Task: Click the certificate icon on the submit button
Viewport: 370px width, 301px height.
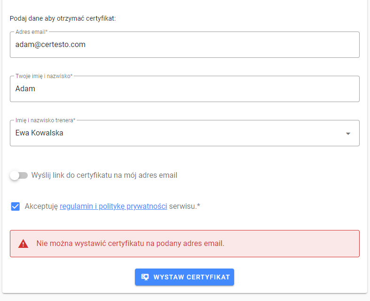Action: tap(145, 277)
